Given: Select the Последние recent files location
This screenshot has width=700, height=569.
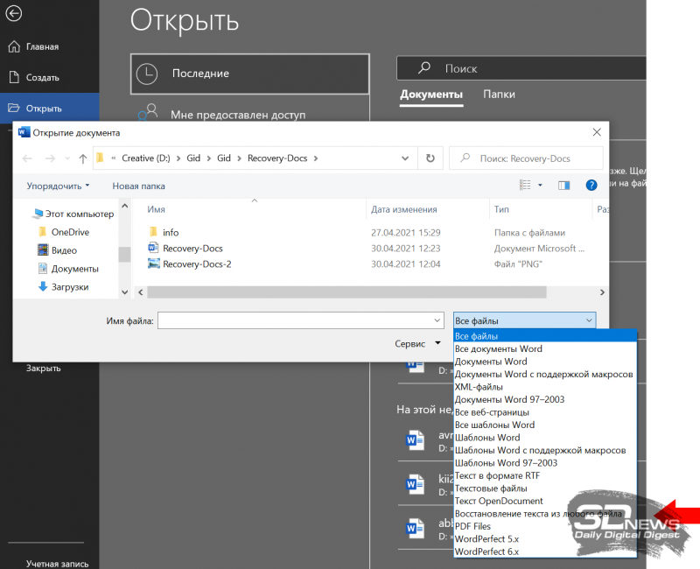Looking at the screenshot, I should pos(250,74).
